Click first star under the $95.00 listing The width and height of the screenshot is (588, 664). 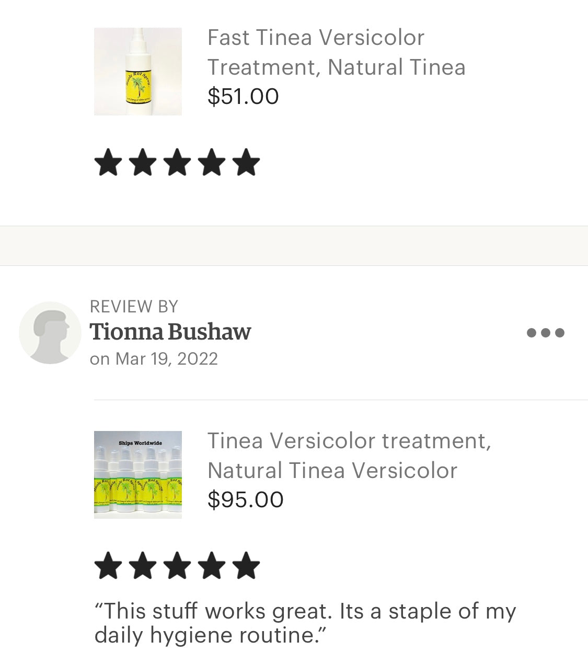coord(108,566)
